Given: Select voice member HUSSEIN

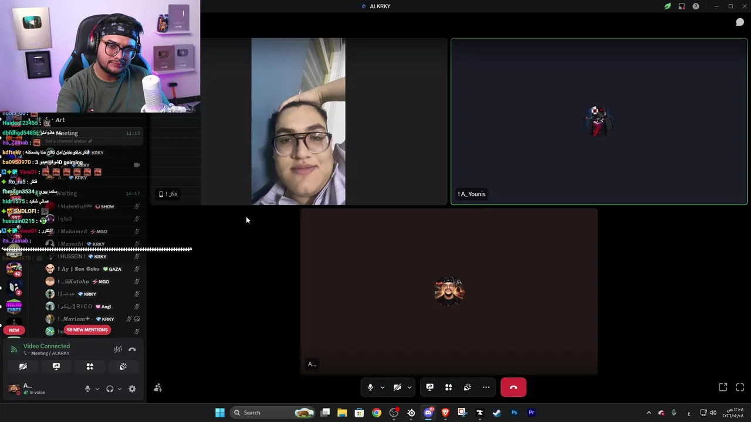Looking at the screenshot, I should [93, 257].
